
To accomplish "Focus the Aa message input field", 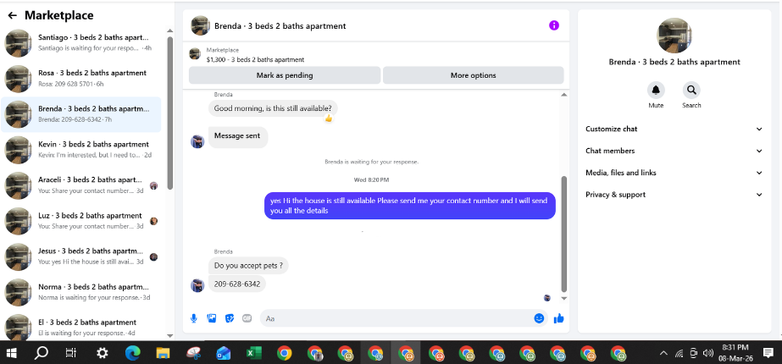I will [x=397, y=318].
